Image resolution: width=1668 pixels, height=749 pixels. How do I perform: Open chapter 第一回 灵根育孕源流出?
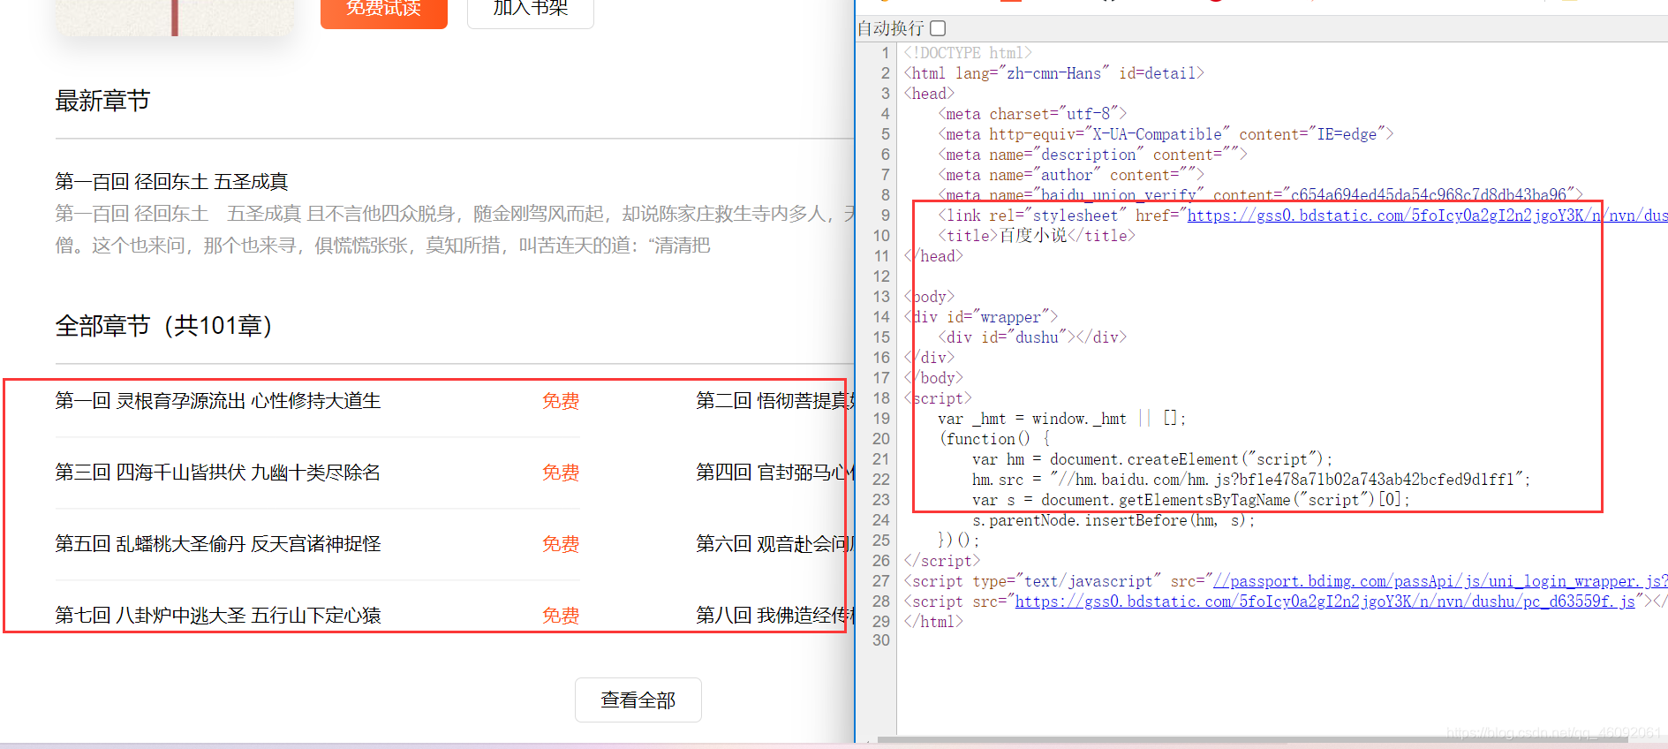217,401
